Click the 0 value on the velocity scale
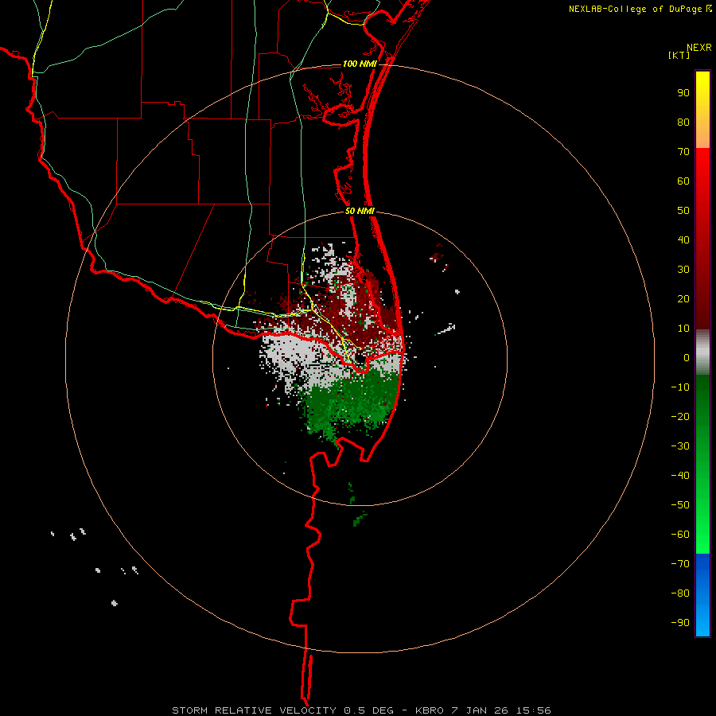The image size is (716, 716). pyautogui.click(x=687, y=357)
